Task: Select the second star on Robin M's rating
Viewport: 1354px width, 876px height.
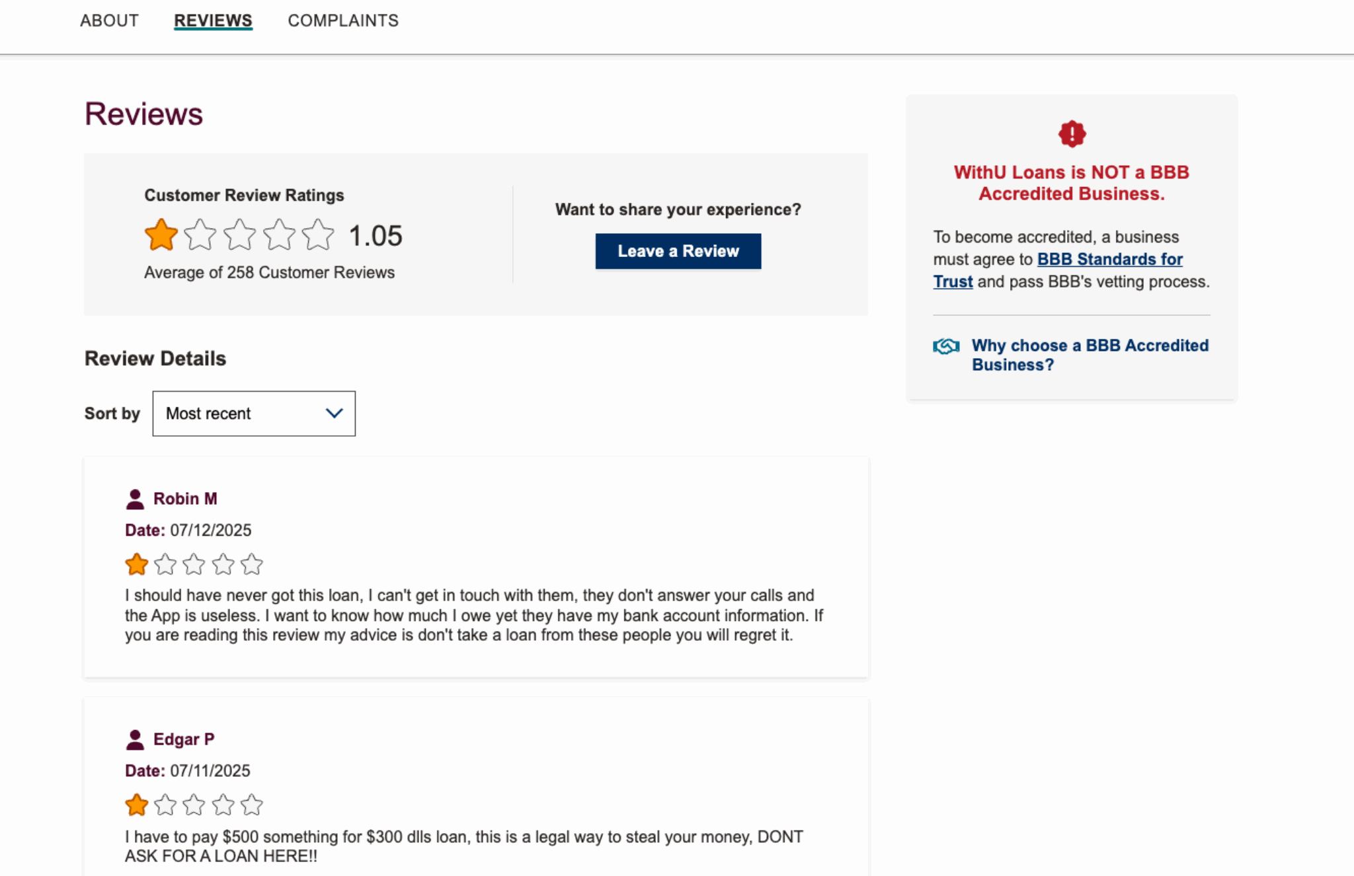Action: (165, 564)
